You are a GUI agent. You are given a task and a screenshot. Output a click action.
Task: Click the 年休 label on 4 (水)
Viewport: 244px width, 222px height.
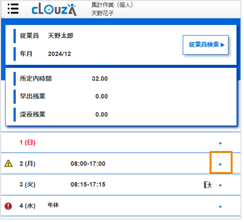point(53,205)
